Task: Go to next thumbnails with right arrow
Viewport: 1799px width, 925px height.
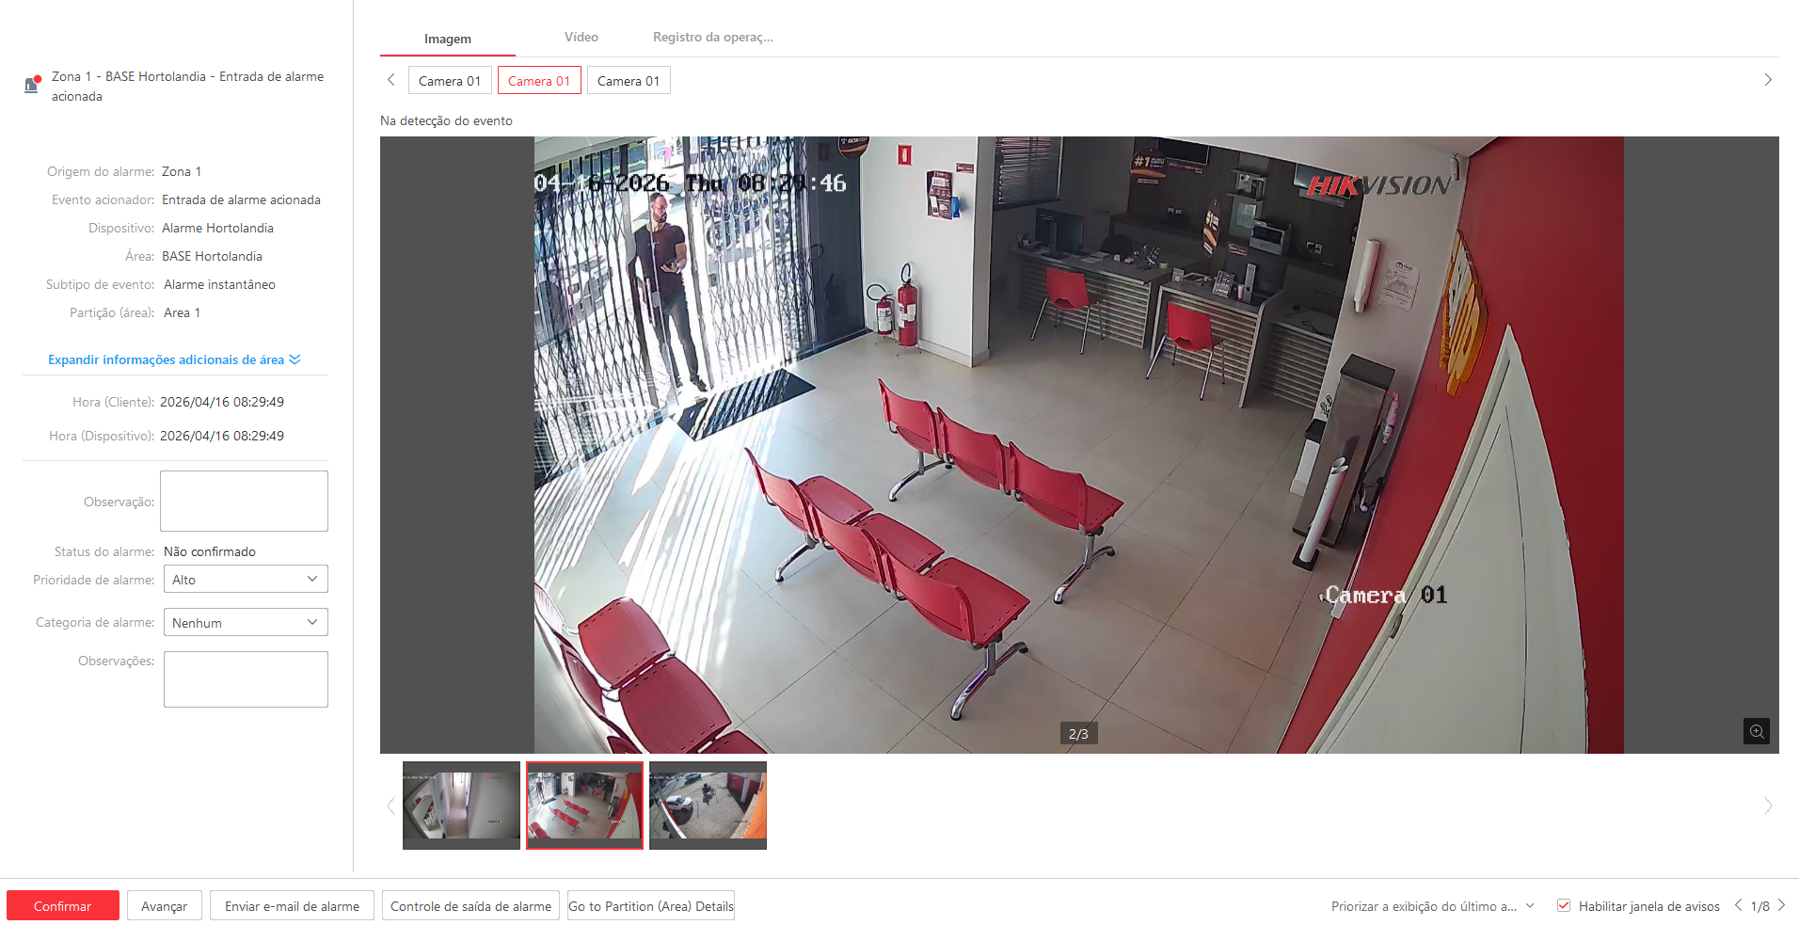Action: tap(1767, 805)
